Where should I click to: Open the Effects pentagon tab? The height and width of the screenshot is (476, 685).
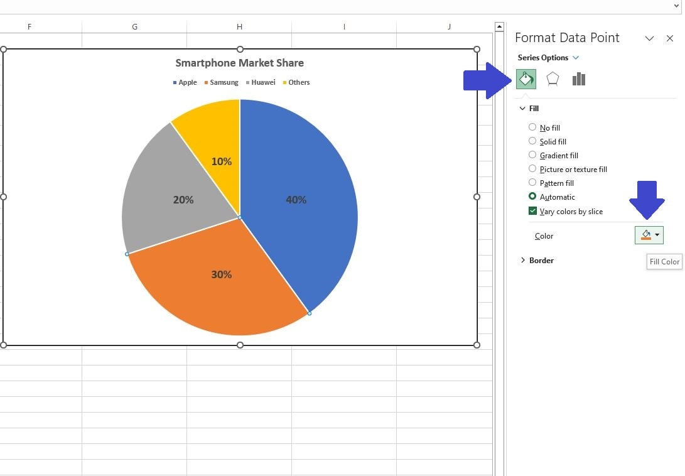(x=553, y=79)
